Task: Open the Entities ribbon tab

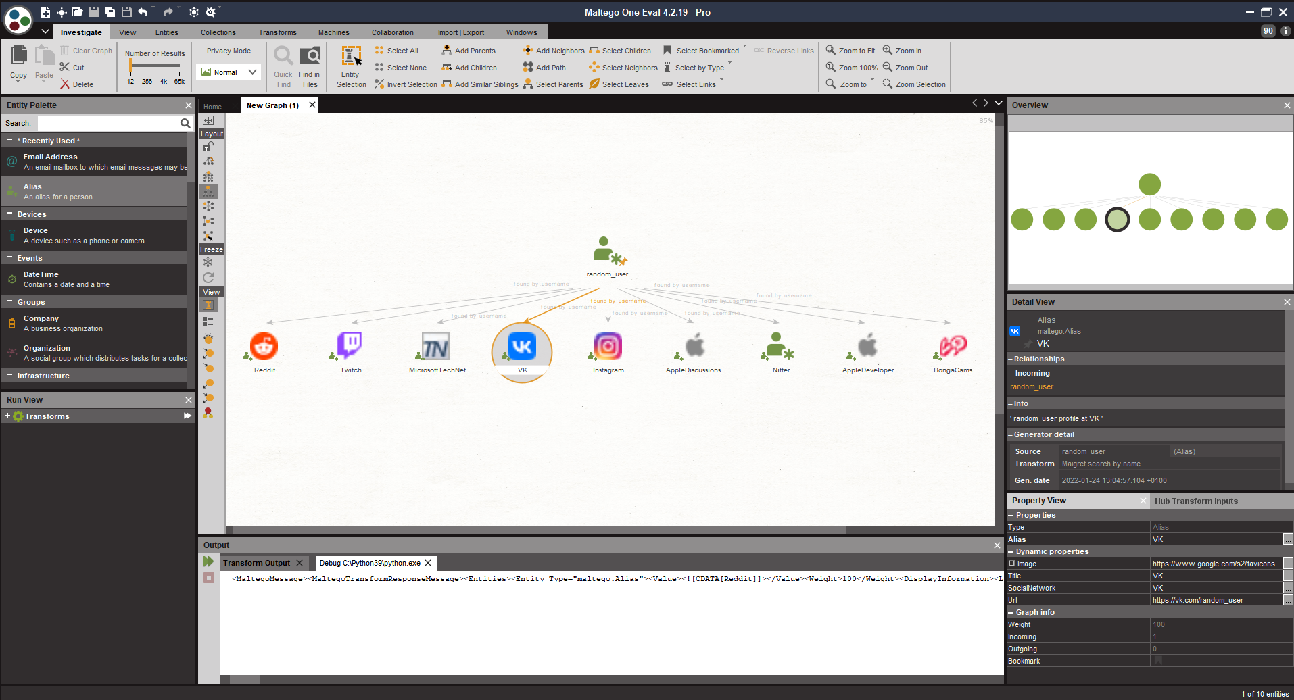Action: 167,32
